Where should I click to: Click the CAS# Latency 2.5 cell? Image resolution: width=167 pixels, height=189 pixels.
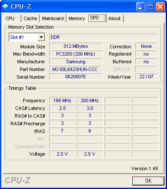coord(63,108)
